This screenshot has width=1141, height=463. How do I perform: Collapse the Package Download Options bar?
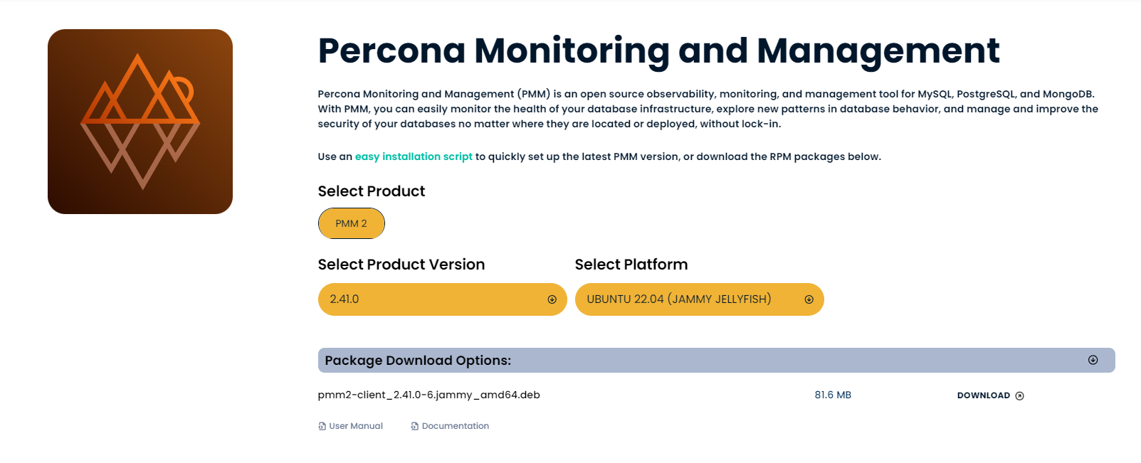point(717,360)
